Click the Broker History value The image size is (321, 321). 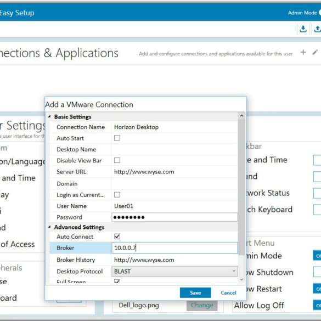[144, 260]
